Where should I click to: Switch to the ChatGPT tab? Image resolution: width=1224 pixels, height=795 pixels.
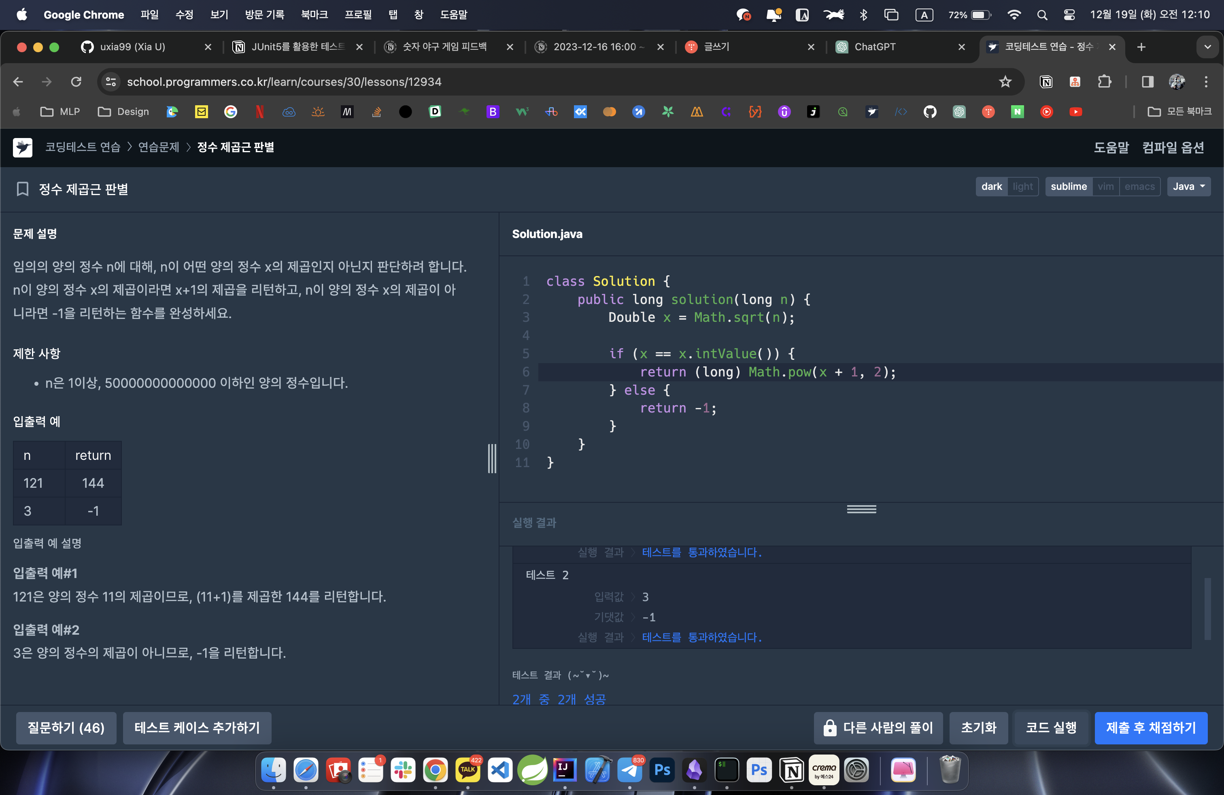(x=874, y=47)
